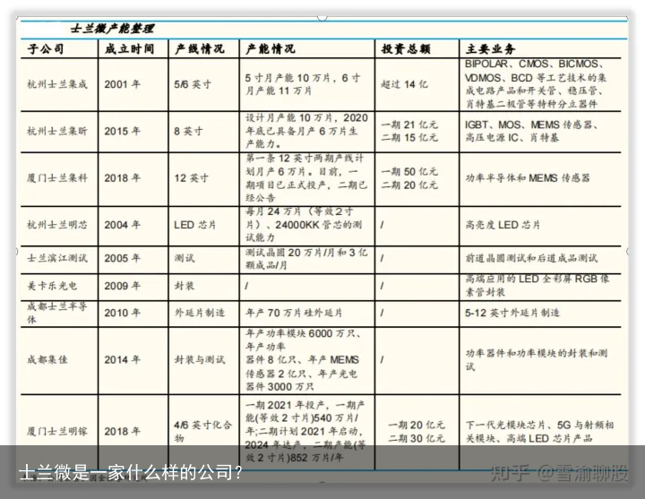Image resolution: width=645 pixels, height=499 pixels.
Task: Click the cell '成都集佳'
Action: click(47, 359)
